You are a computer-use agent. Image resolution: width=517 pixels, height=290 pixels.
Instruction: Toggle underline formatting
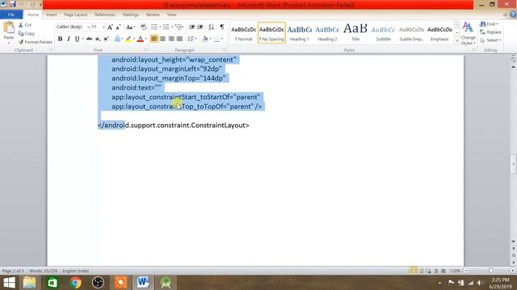77,39
